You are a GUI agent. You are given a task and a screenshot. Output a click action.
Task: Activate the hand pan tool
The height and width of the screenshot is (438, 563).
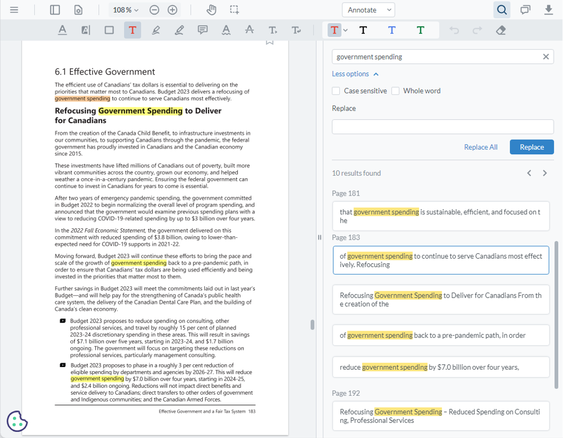click(x=211, y=9)
